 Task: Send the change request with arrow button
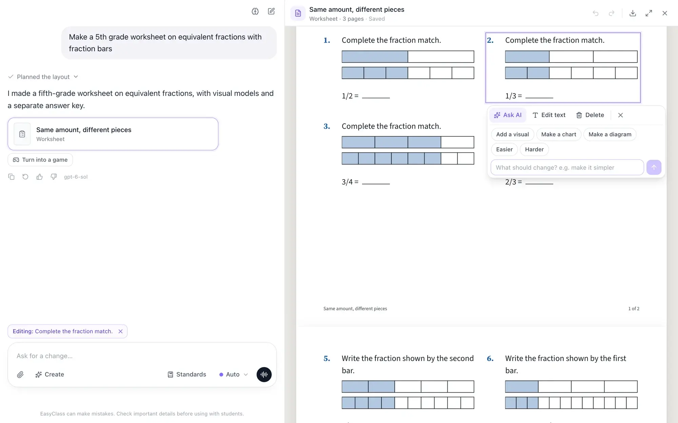click(x=654, y=168)
